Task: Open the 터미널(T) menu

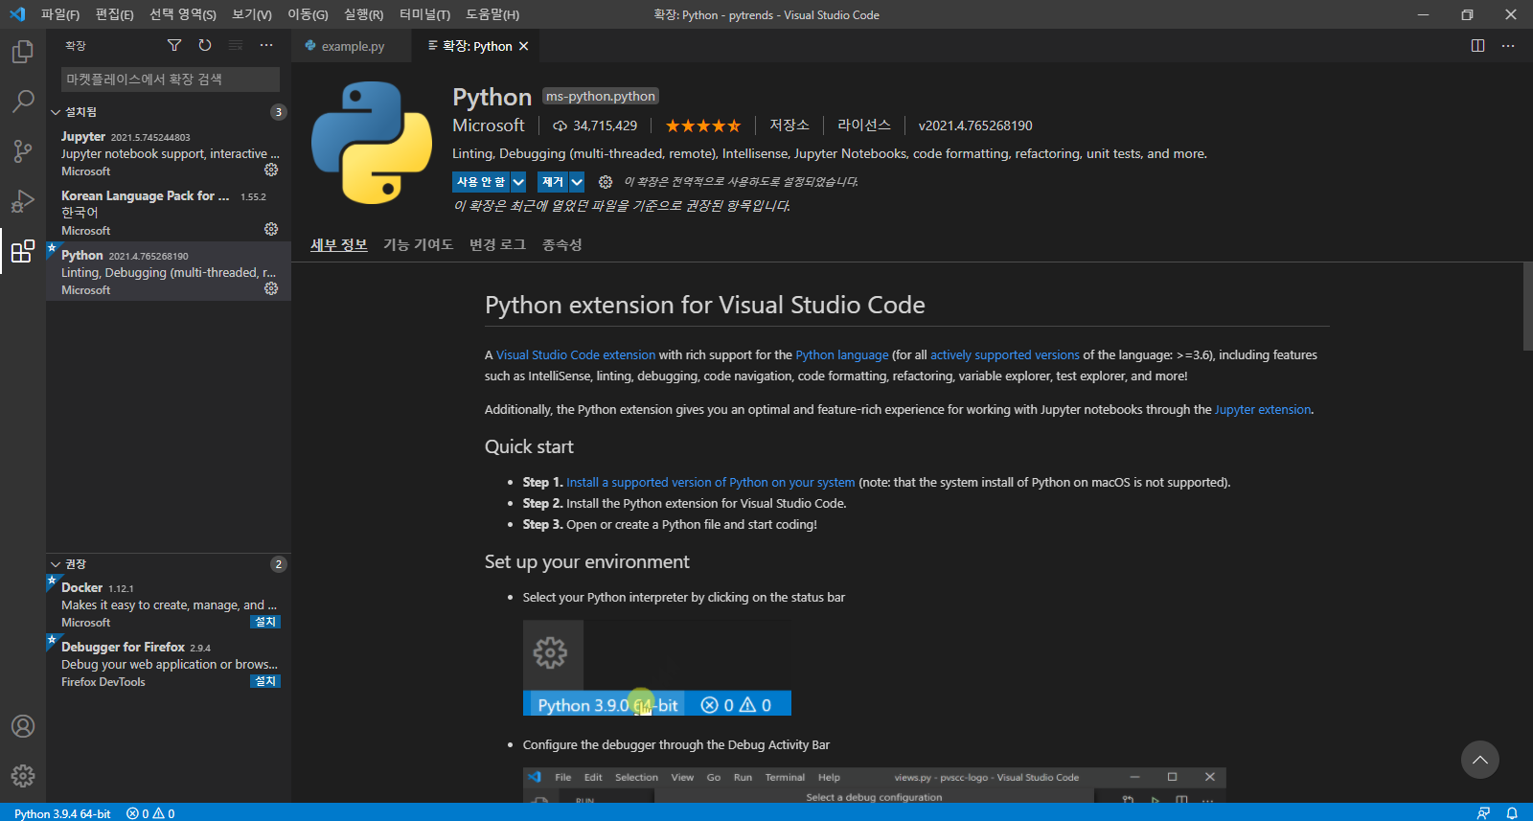Action: 424,14
